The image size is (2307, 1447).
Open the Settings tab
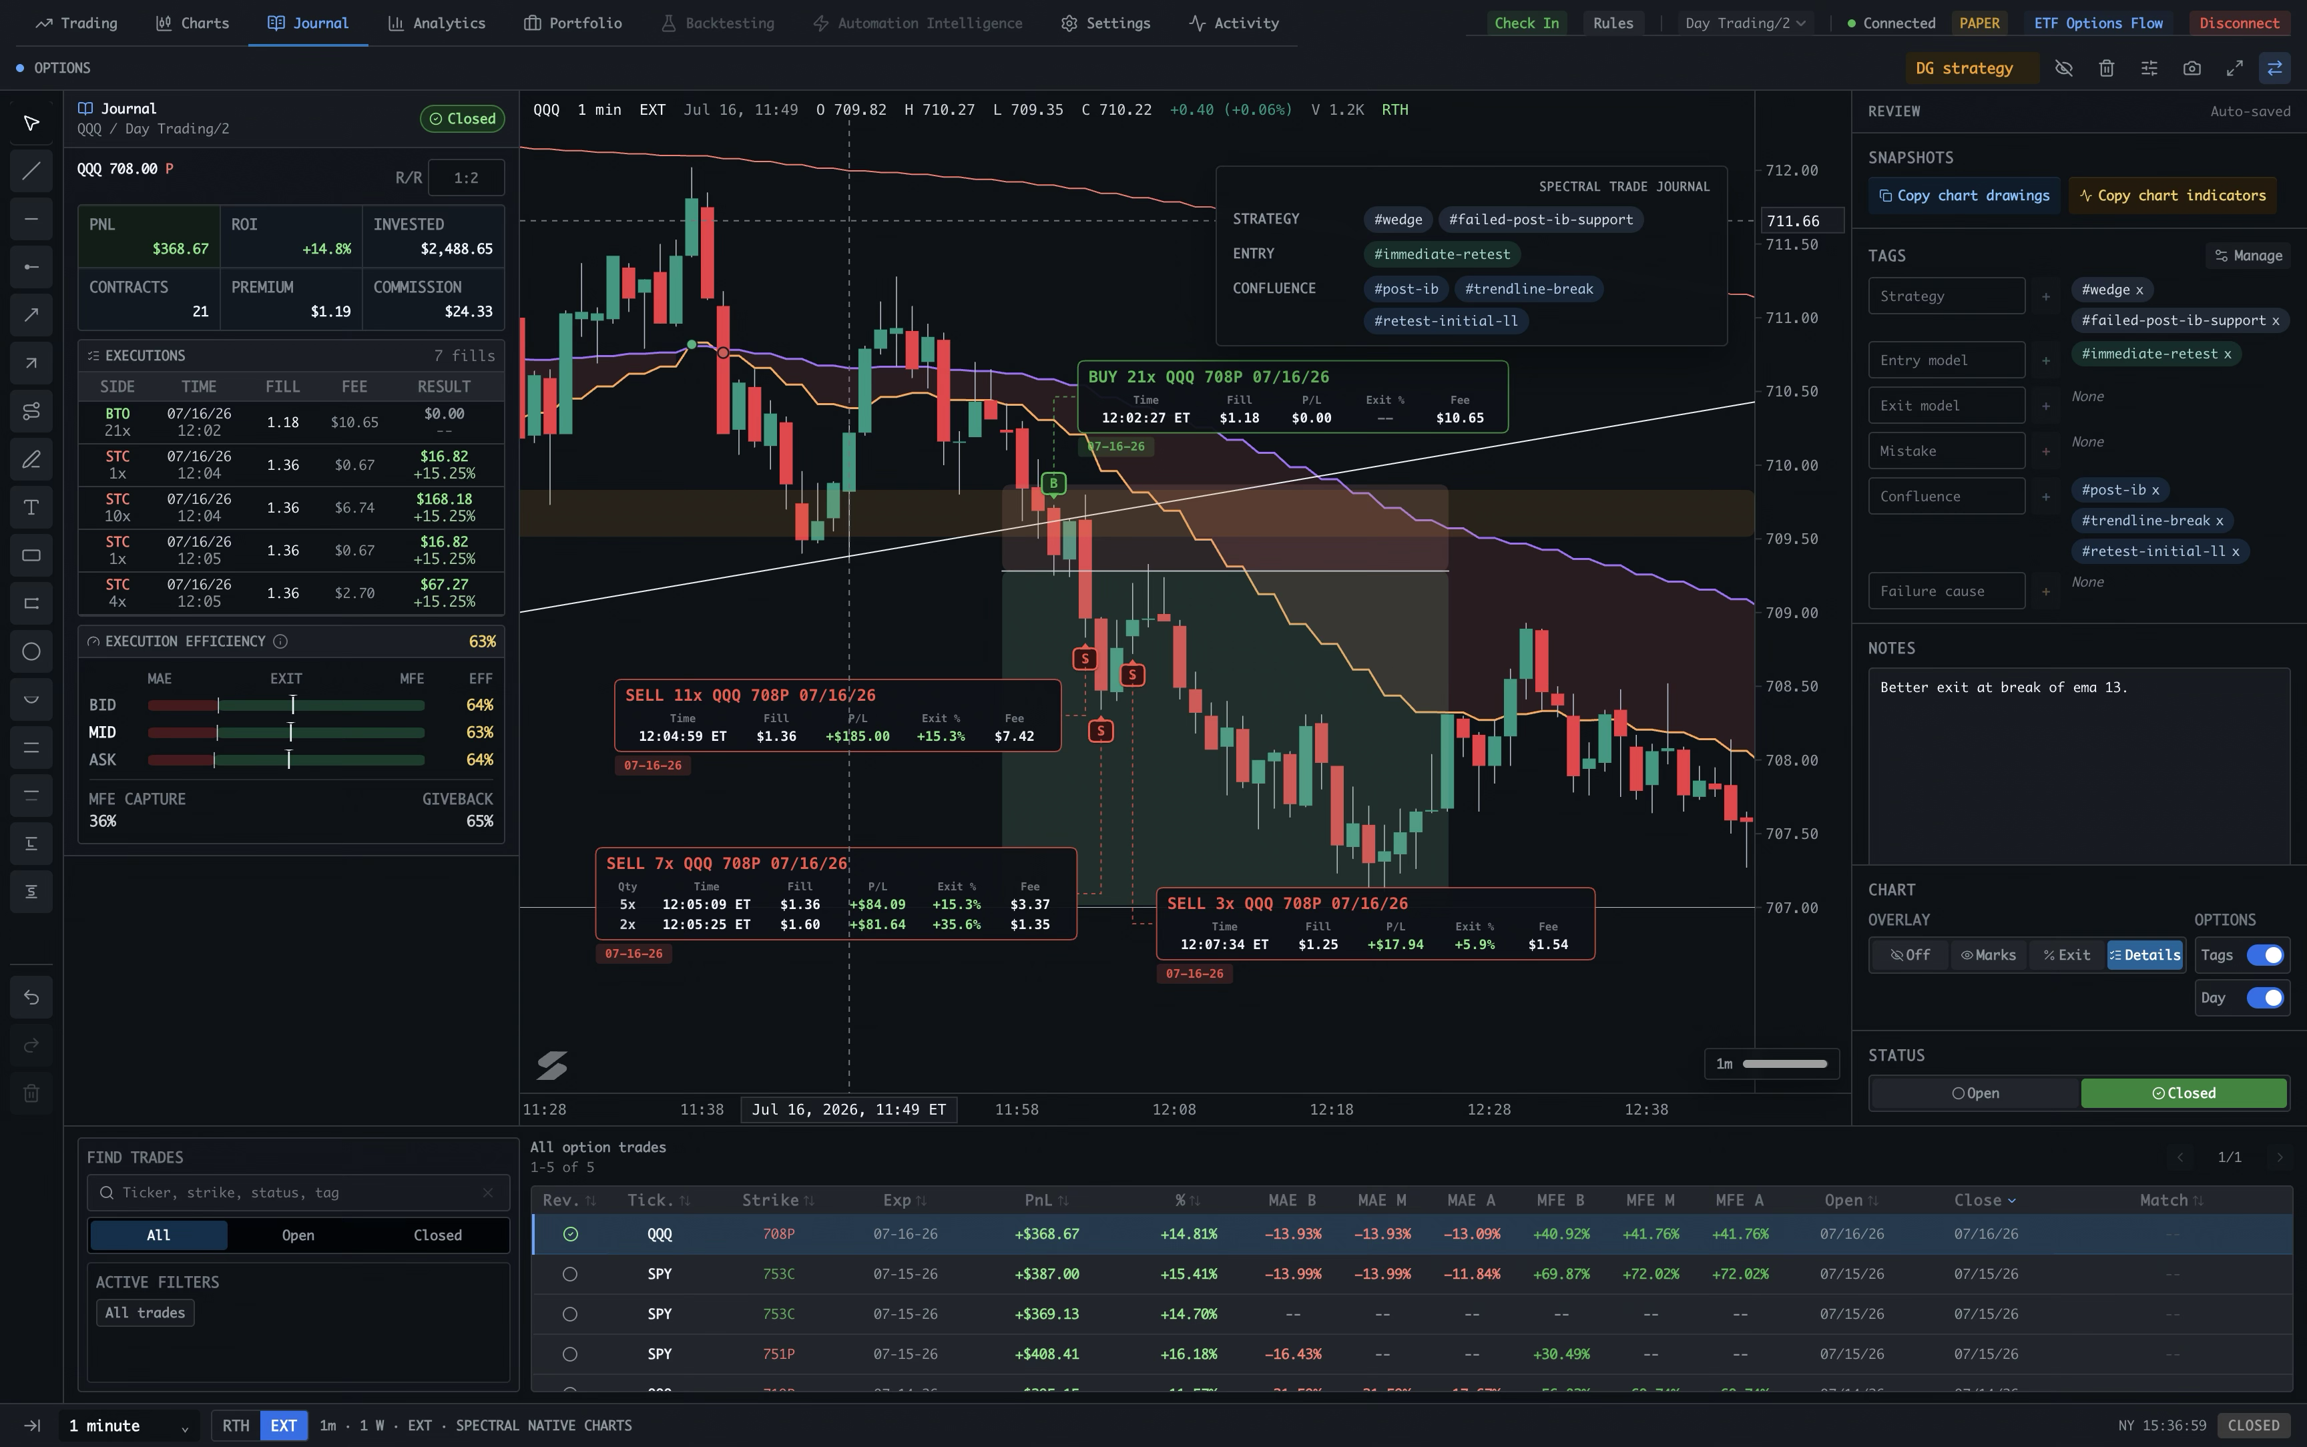1105,23
